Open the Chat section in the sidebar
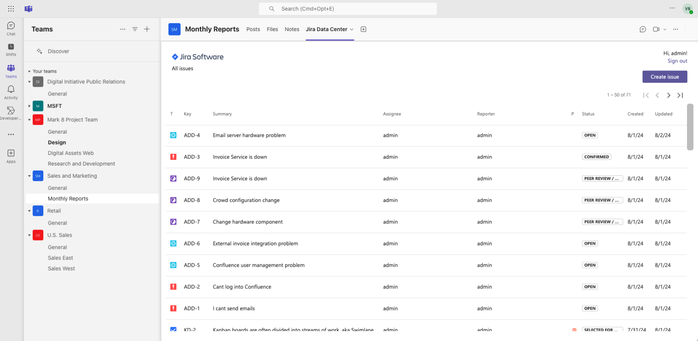Image resolution: width=698 pixels, height=341 pixels. (11, 29)
